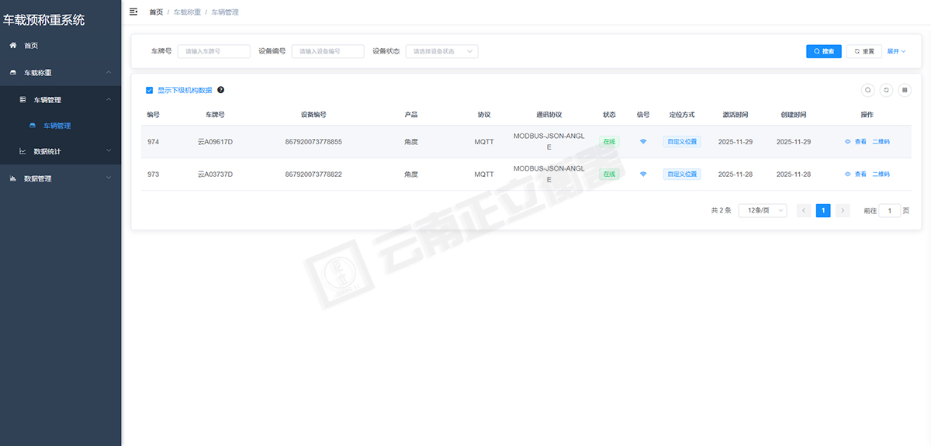Open the column settings grid icon
931x446 pixels.
[x=904, y=90]
